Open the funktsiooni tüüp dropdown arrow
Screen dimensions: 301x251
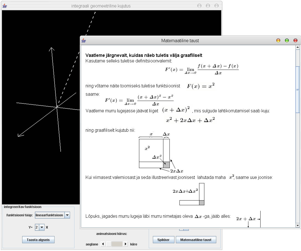[67, 215]
